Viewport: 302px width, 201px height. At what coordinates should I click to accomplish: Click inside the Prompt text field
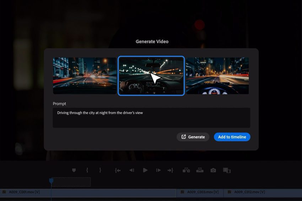coord(151,118)
